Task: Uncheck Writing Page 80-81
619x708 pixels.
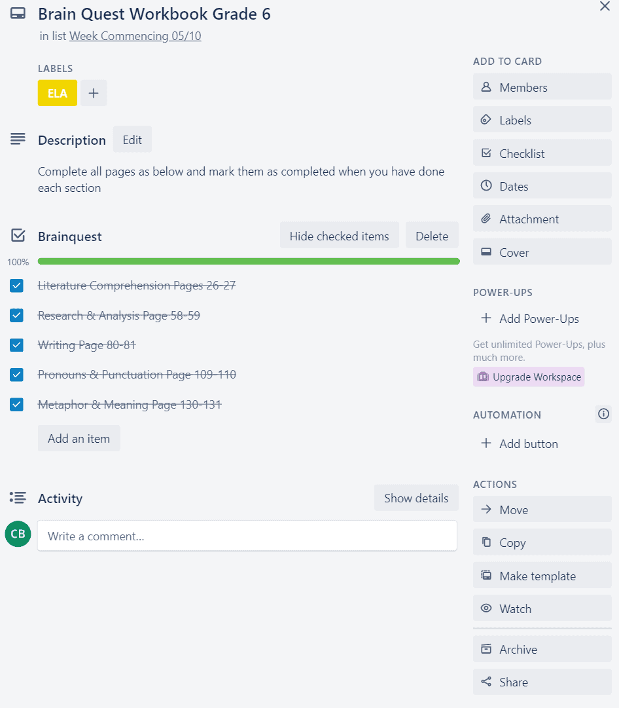Action: [x=17, y=345]
